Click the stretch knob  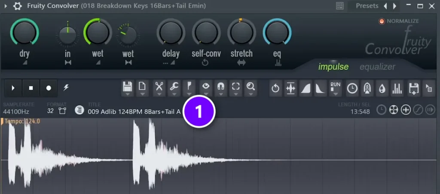coord(241,32)
